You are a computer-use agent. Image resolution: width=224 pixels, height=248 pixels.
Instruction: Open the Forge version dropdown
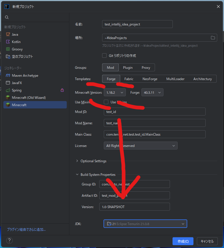coord(152,93)
